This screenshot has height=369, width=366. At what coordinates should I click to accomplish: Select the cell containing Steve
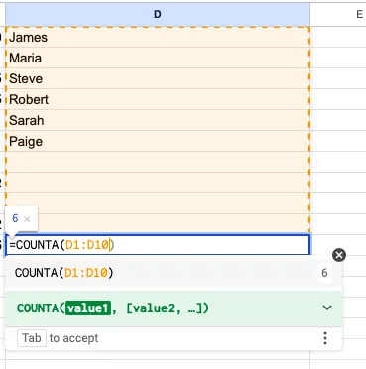158,78
